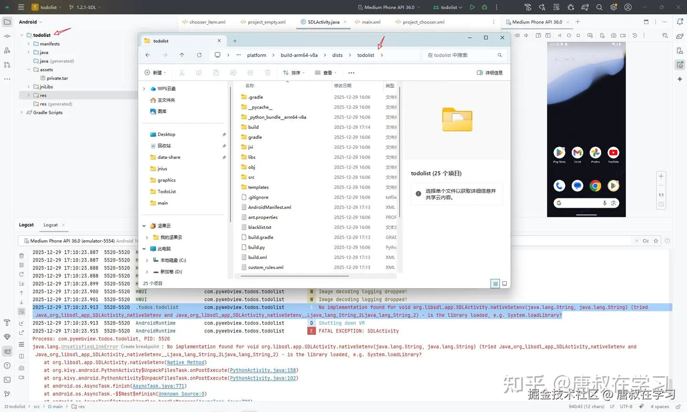Viewport: 687px width, 412px height.
Task: Switch to the SDLActivity.java editor tab
Action: (x=323, y=21)
